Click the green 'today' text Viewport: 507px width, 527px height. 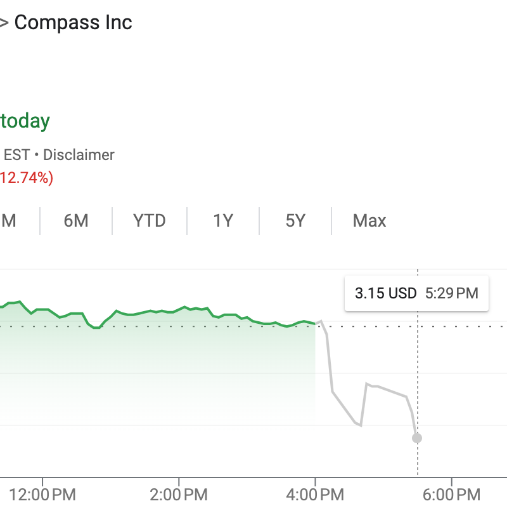pos(25,121)
